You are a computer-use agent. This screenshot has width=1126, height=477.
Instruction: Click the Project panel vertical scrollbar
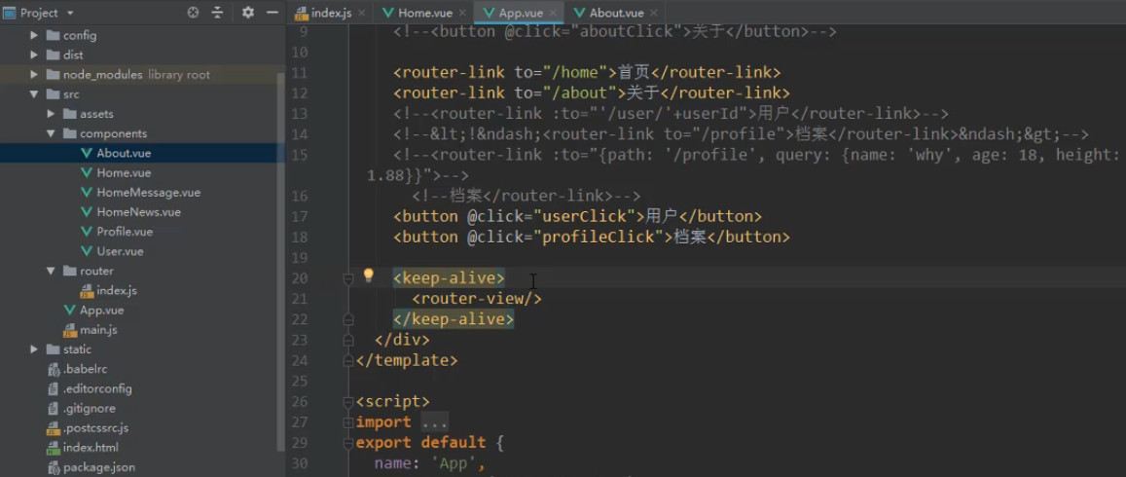[x=281, y=262]
